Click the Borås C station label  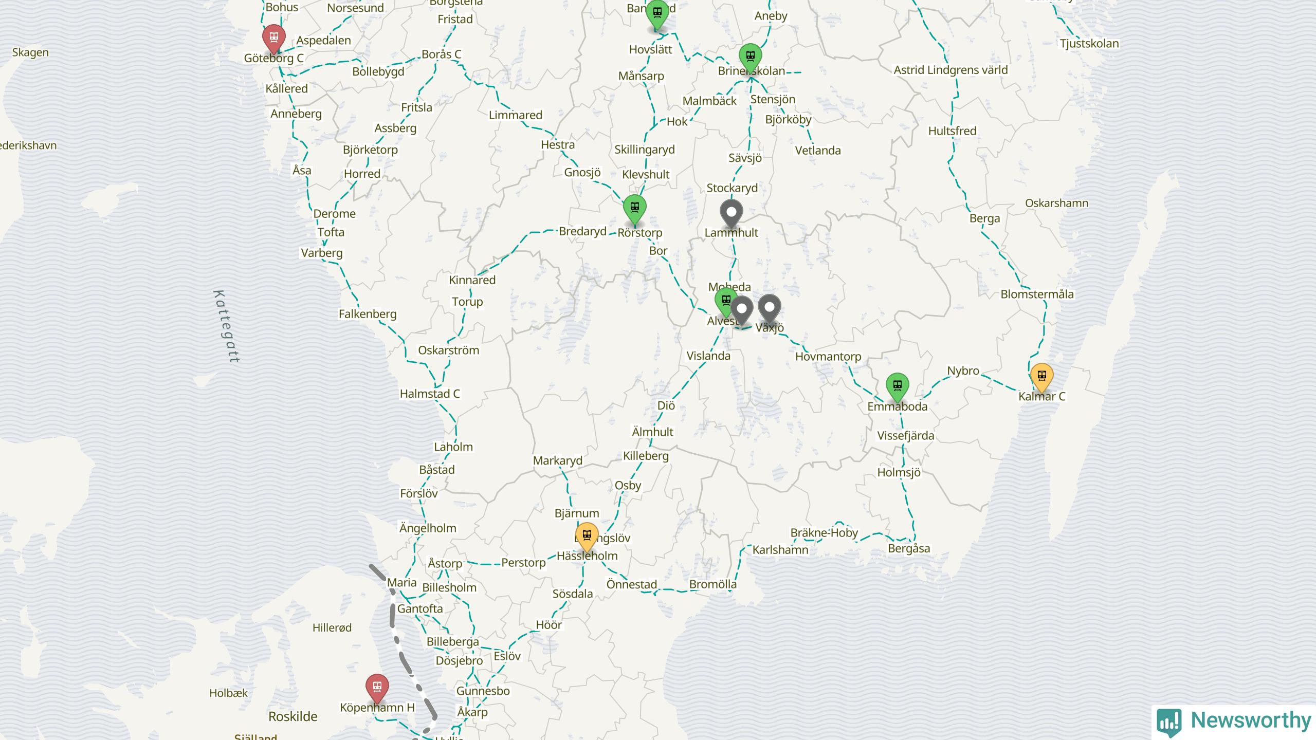[441, 54]
